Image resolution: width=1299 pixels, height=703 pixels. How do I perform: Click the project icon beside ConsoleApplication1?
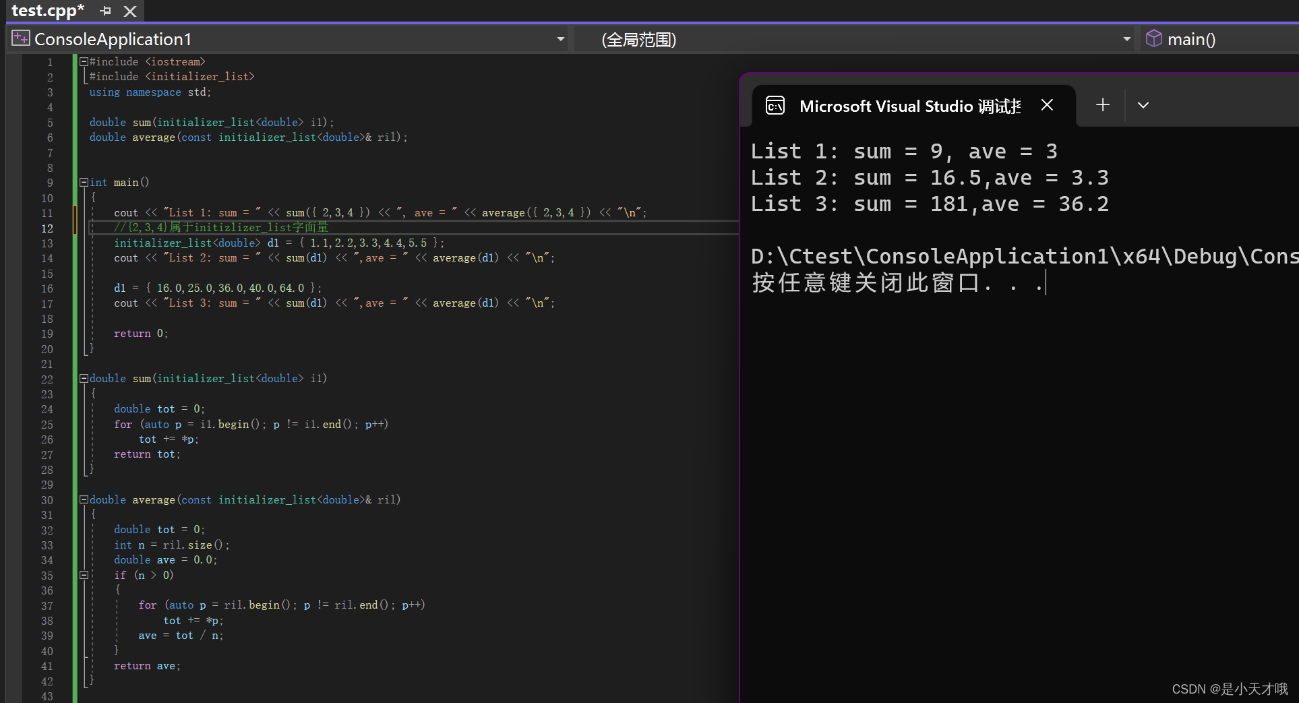click(x=20, y=38)
